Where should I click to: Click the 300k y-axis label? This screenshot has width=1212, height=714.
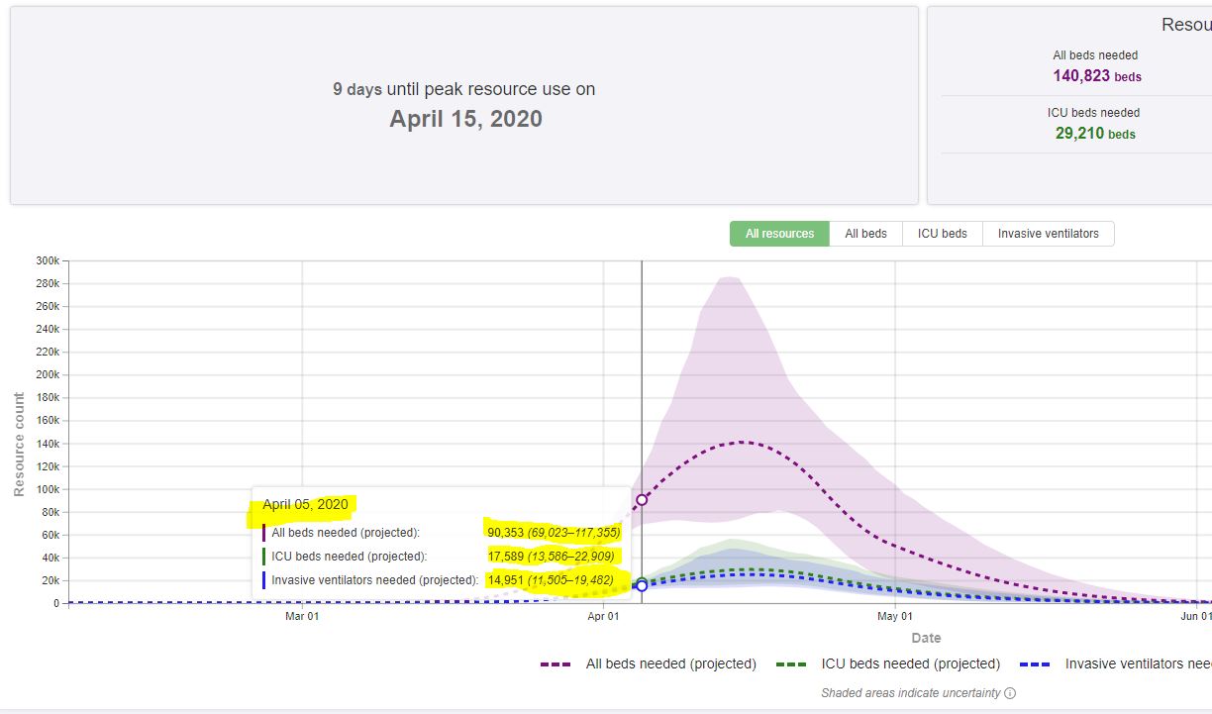[x=49, y=260]
